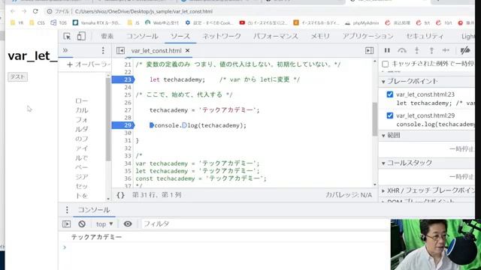Open the phpMyAdmin bookmark
Image resolution: width=481 pixels, height=270 pixels.
tap(362, 23)
